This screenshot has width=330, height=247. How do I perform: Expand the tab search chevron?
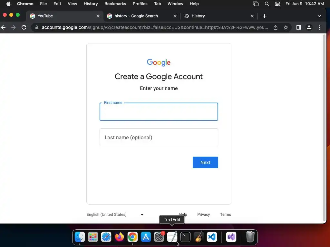pos(319,16)
